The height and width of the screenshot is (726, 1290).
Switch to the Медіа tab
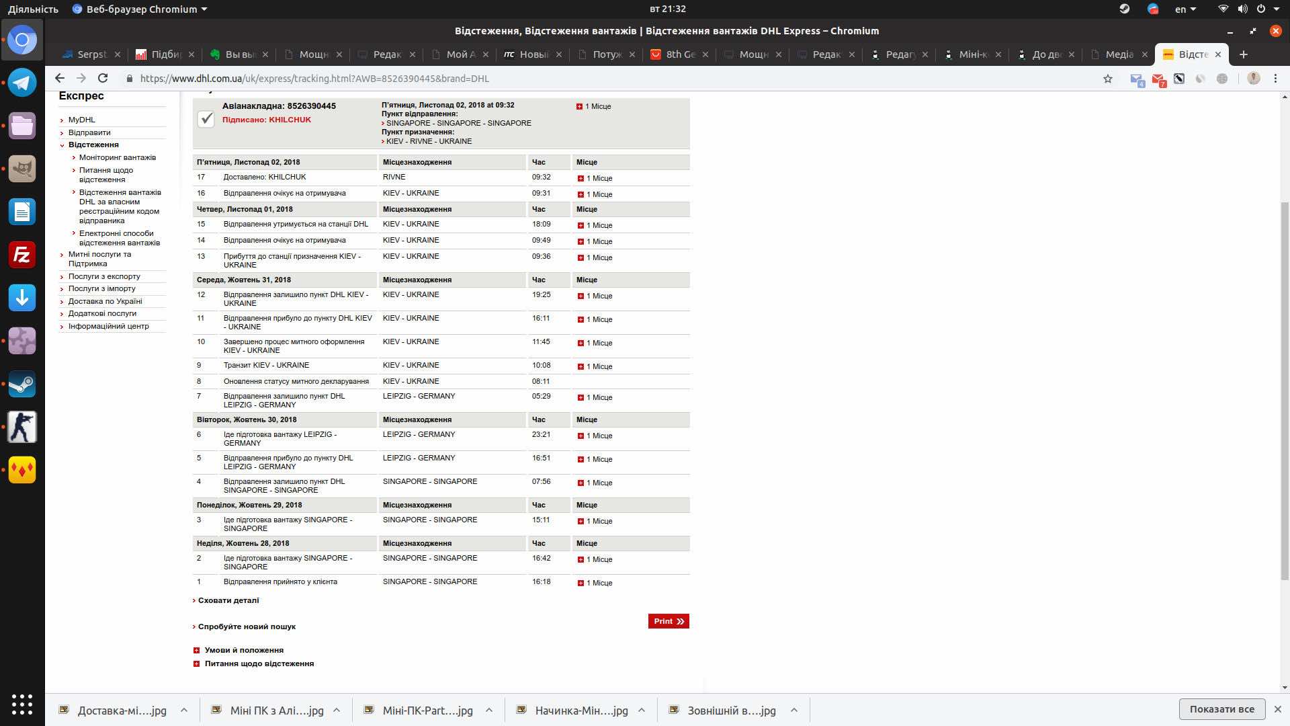pyautogui.click(x=1119, y=54)
